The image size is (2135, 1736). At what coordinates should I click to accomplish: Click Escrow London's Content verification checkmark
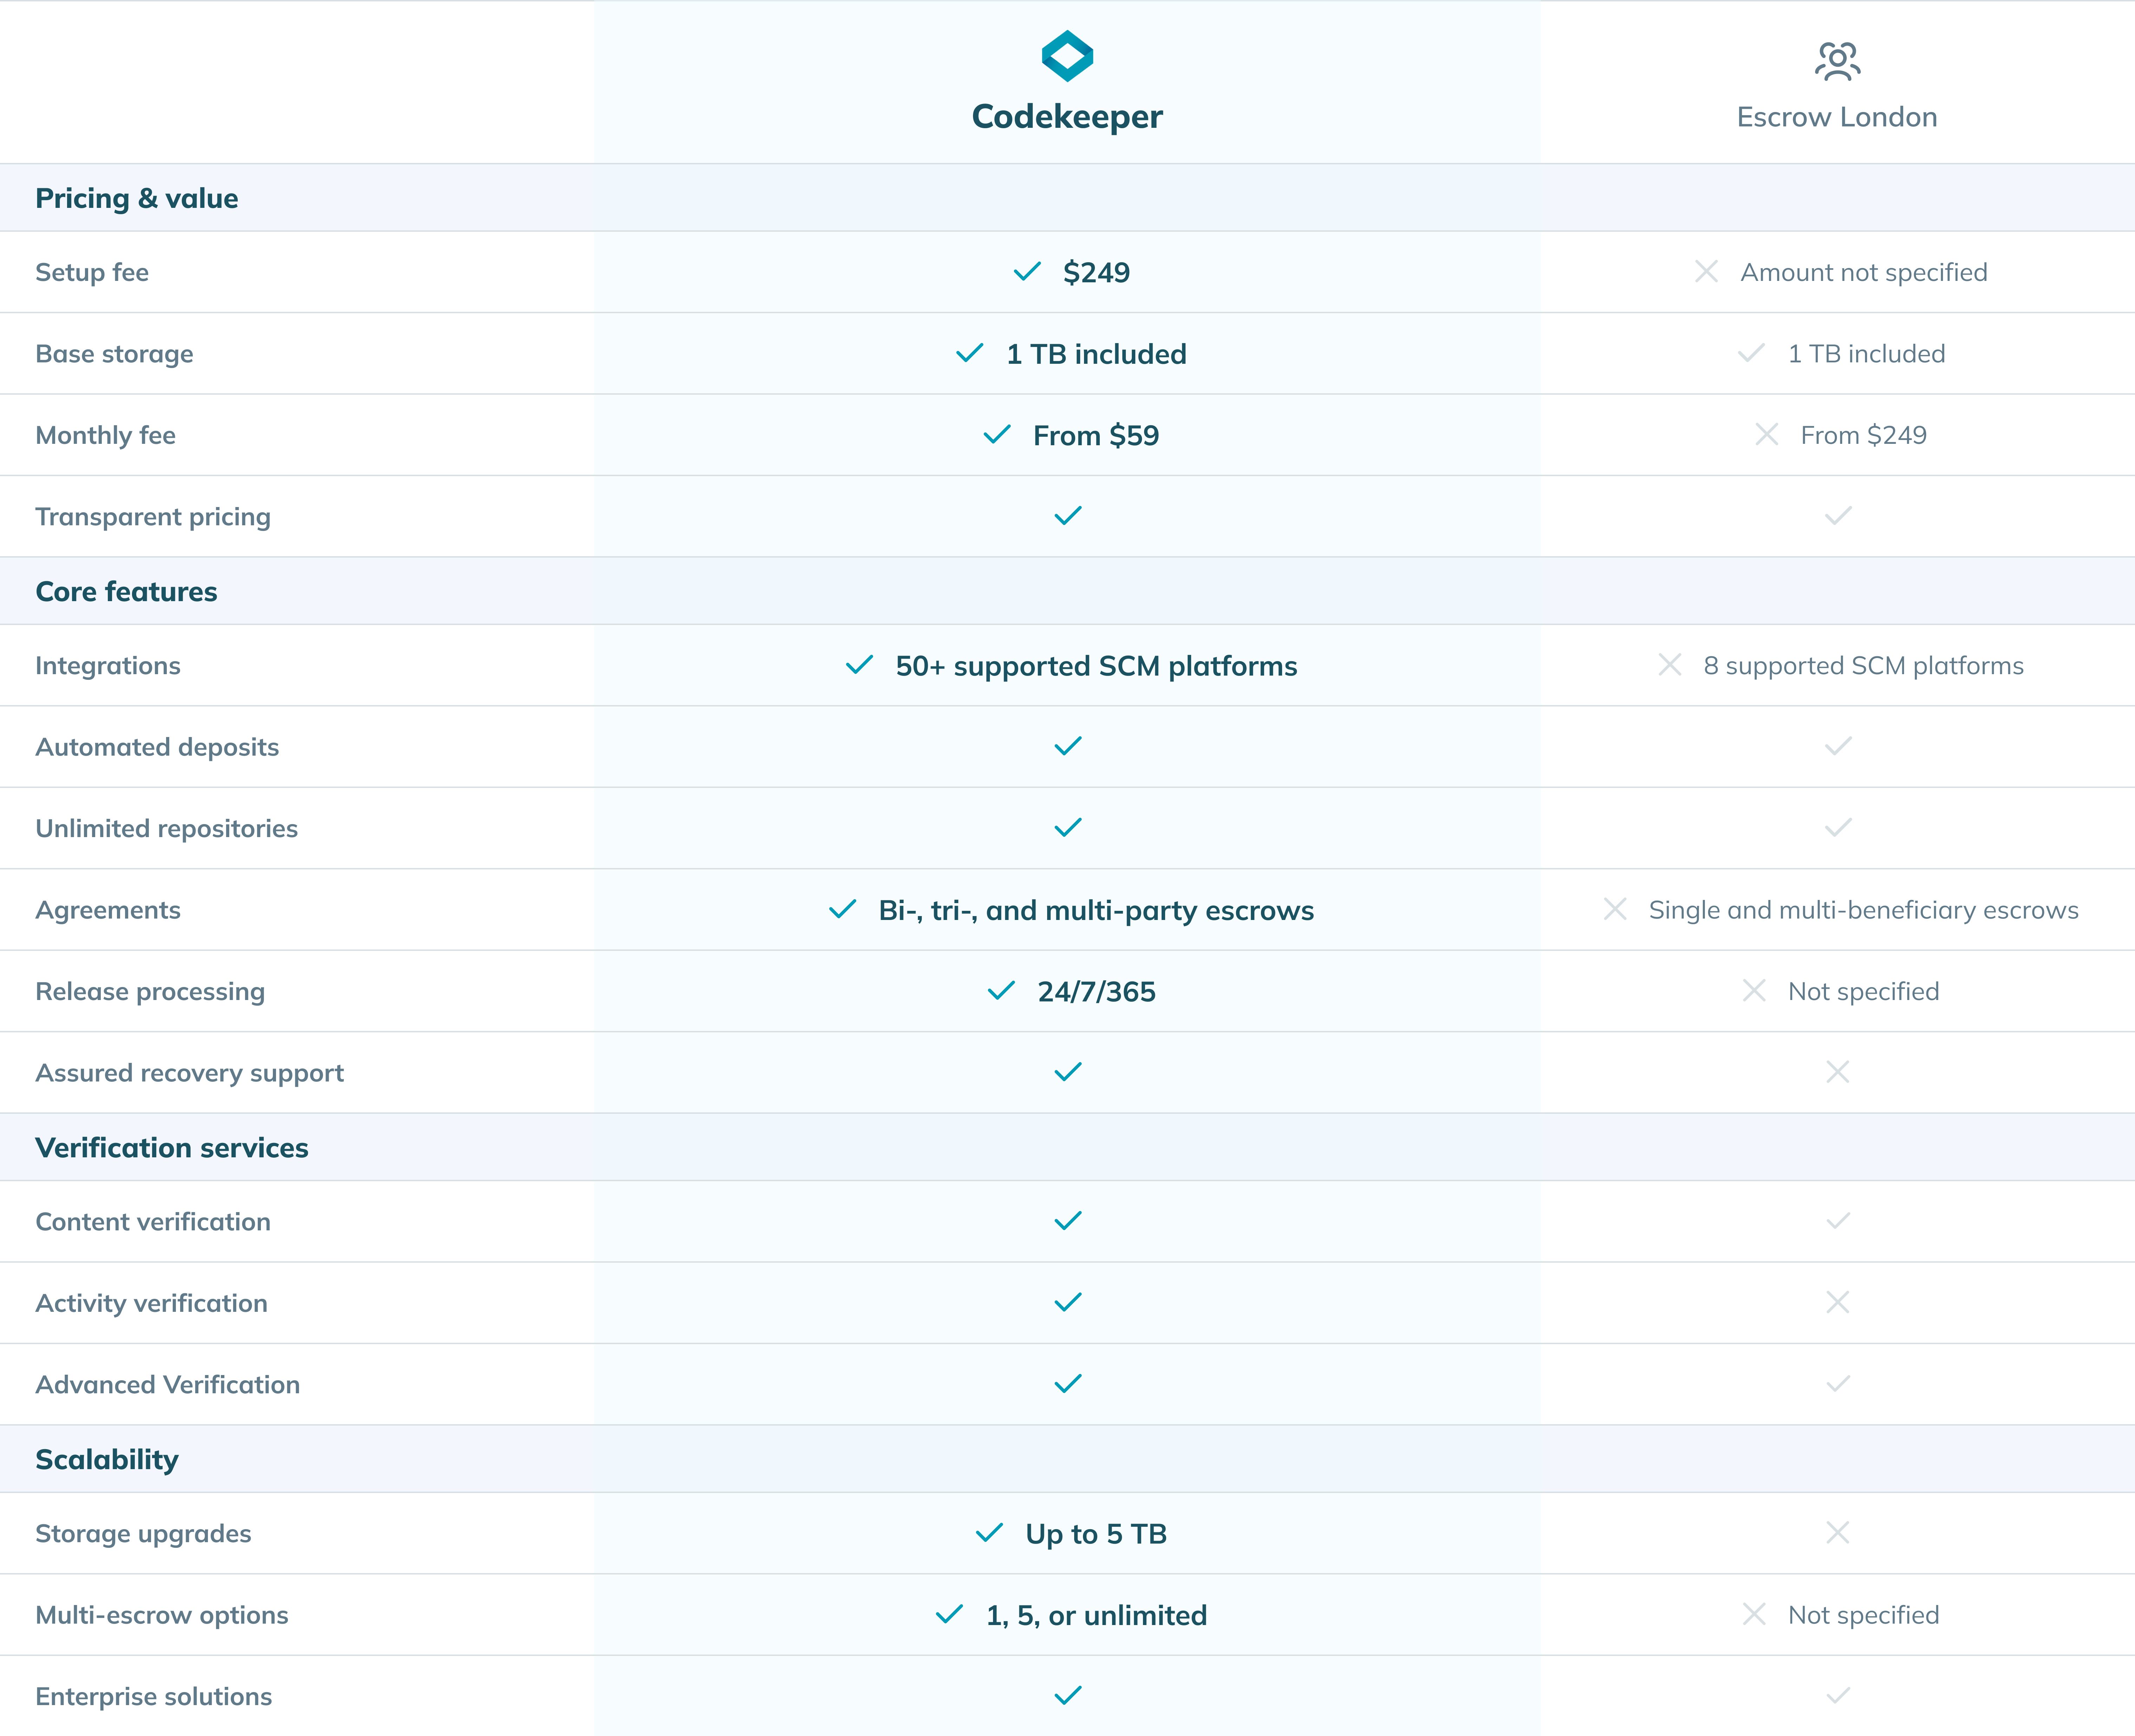[x=1838, y=1221]
